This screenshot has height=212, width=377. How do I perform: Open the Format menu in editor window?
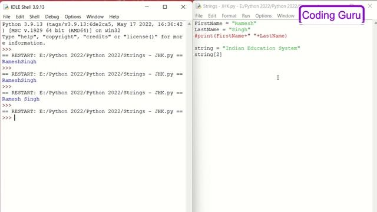click(x=229, y=16)
